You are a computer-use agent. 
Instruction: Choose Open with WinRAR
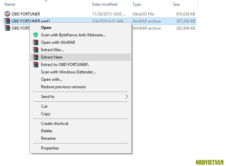tap(58, 42)
